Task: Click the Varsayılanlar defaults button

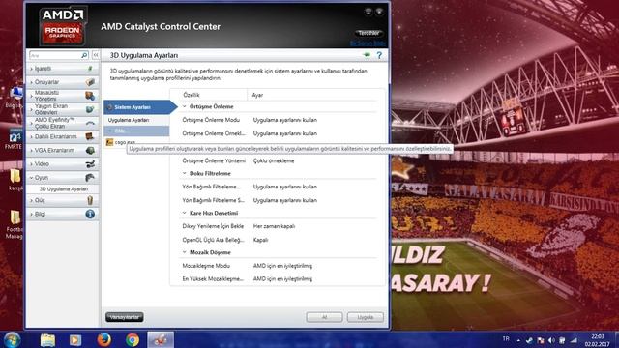Action: click(125, 317)
